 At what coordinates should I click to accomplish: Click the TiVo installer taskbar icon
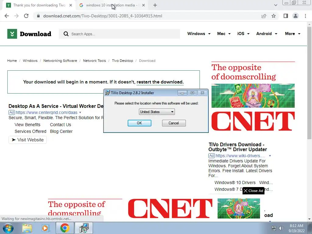pyautogui.click(x=84, y=228)
